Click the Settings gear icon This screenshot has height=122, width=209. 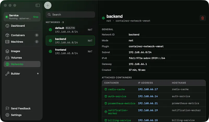pos(7,115)
